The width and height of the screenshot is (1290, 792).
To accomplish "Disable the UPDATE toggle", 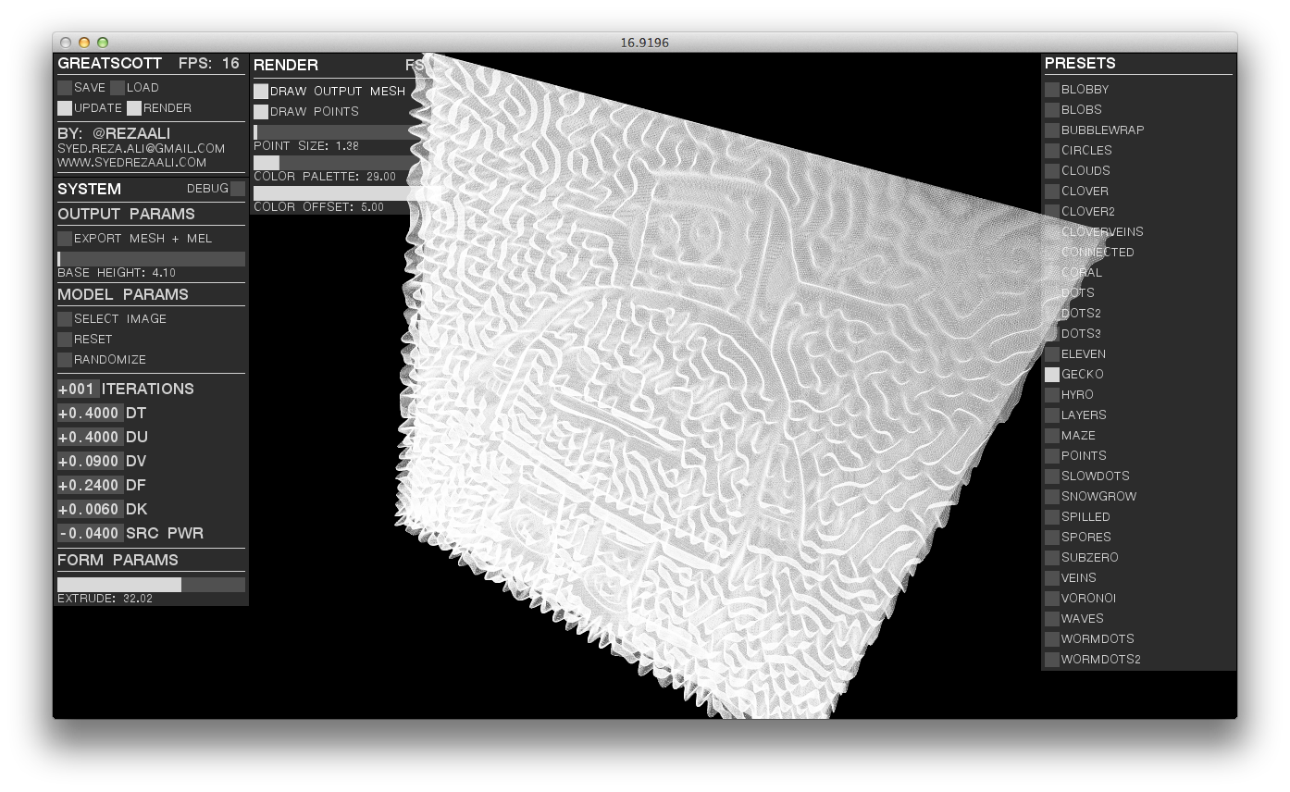I will pyautogui.click(x=65, y=107).
